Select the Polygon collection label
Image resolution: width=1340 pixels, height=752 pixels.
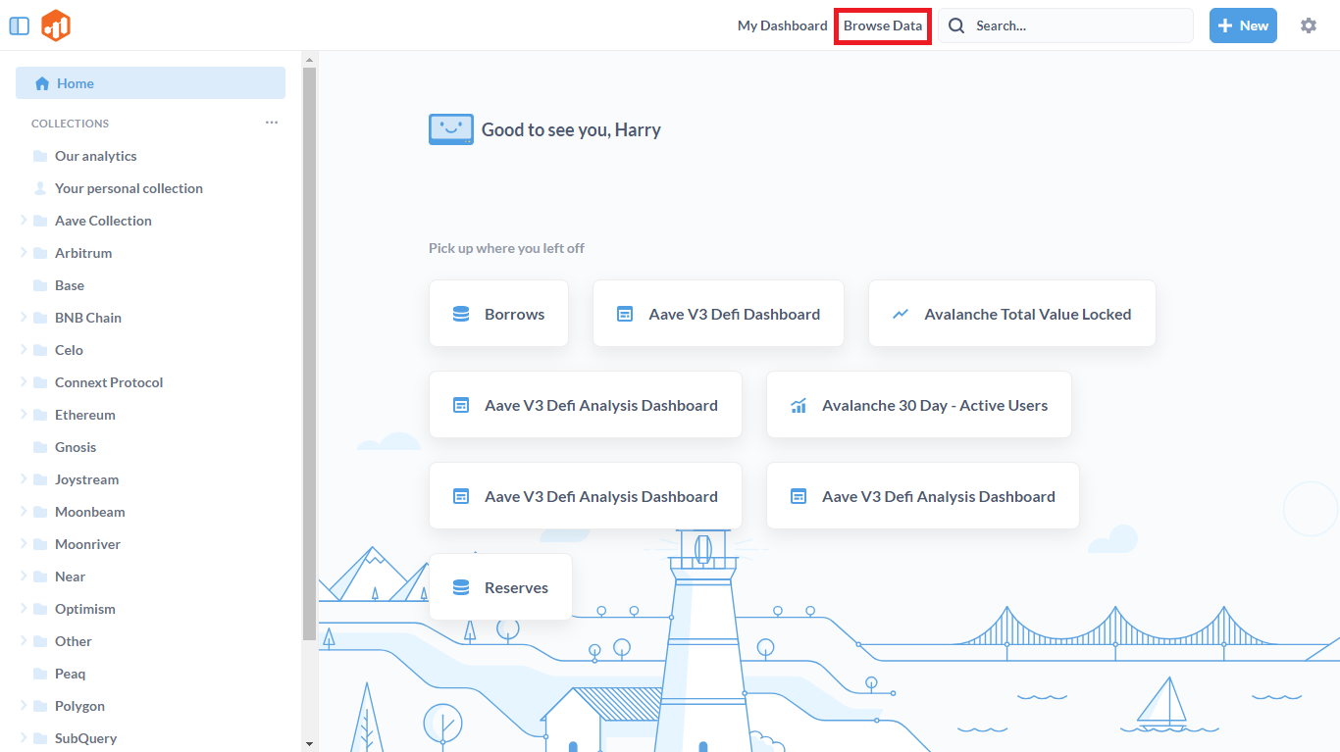[79, 706]
